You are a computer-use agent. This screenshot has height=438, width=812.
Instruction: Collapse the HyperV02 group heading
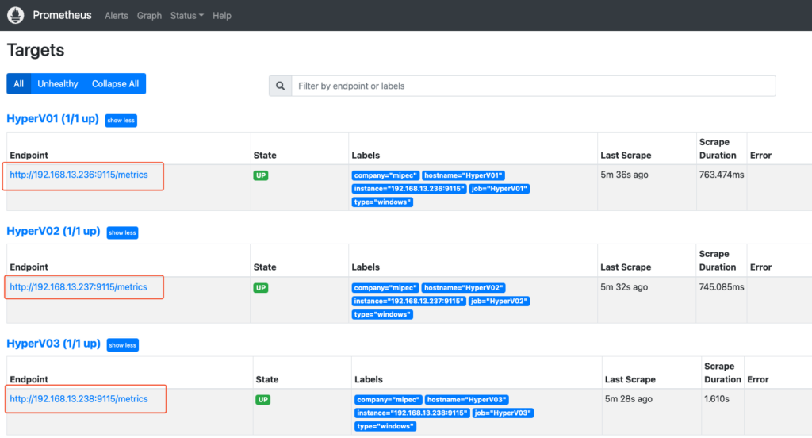(x=53, y=231)
